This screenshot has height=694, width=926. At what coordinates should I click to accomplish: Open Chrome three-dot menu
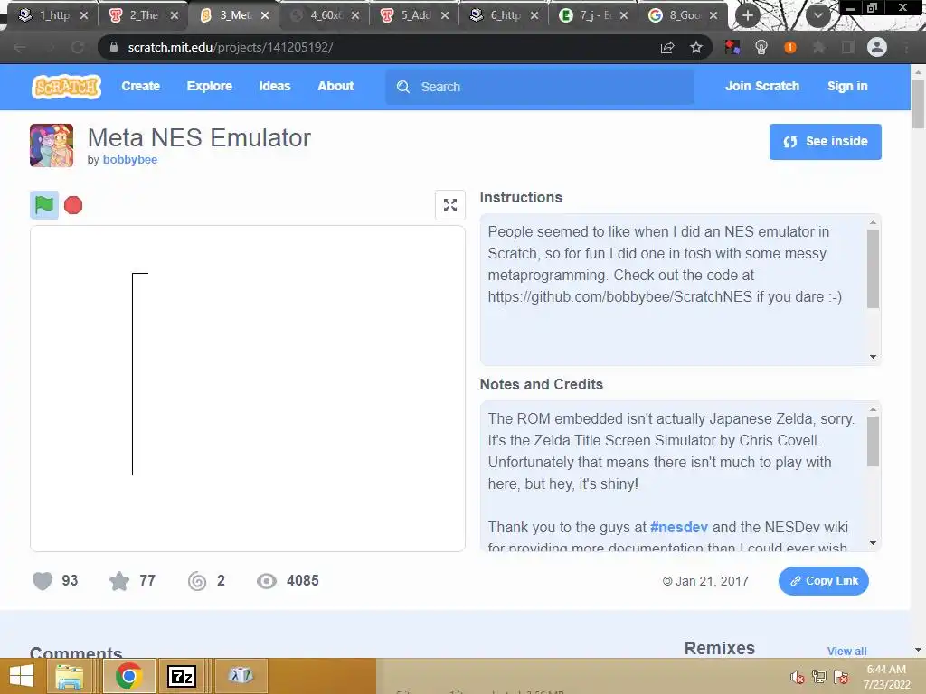tap(906, 47)
